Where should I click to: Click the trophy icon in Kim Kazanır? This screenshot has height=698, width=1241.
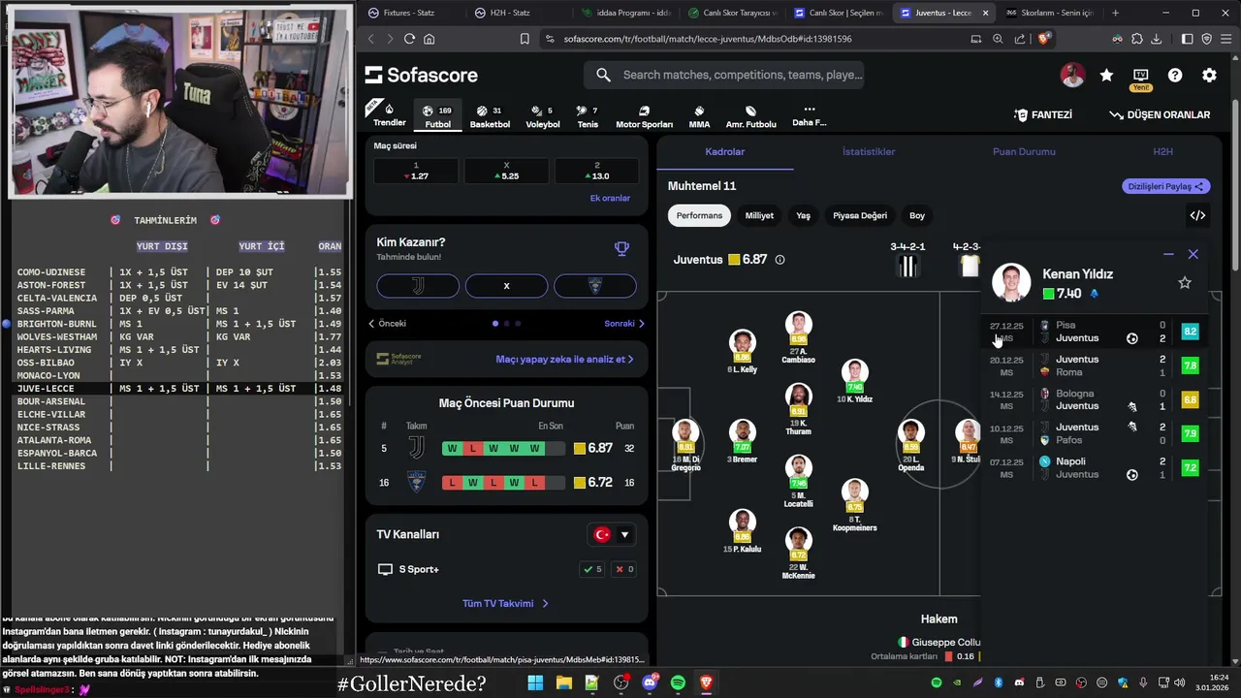[621, 248]
